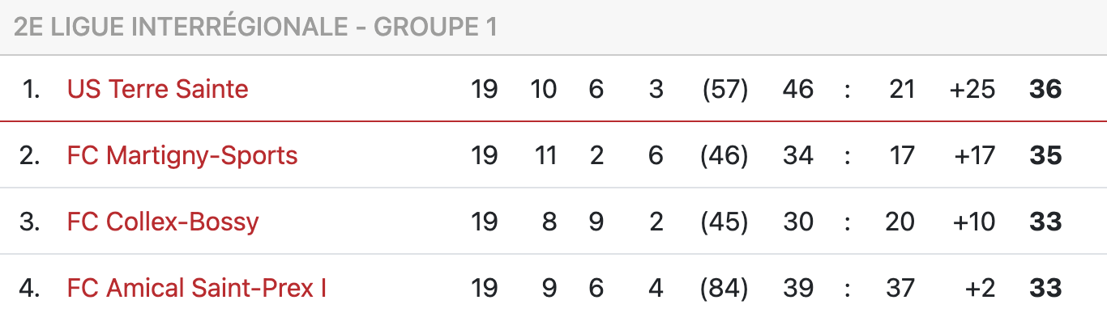Click the (45) value in Collex-Bossy row
Viewport: 1107px width, 317px height.
pos(724,221)
